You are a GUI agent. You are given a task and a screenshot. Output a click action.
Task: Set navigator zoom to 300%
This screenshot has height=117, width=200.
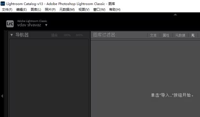79,35
